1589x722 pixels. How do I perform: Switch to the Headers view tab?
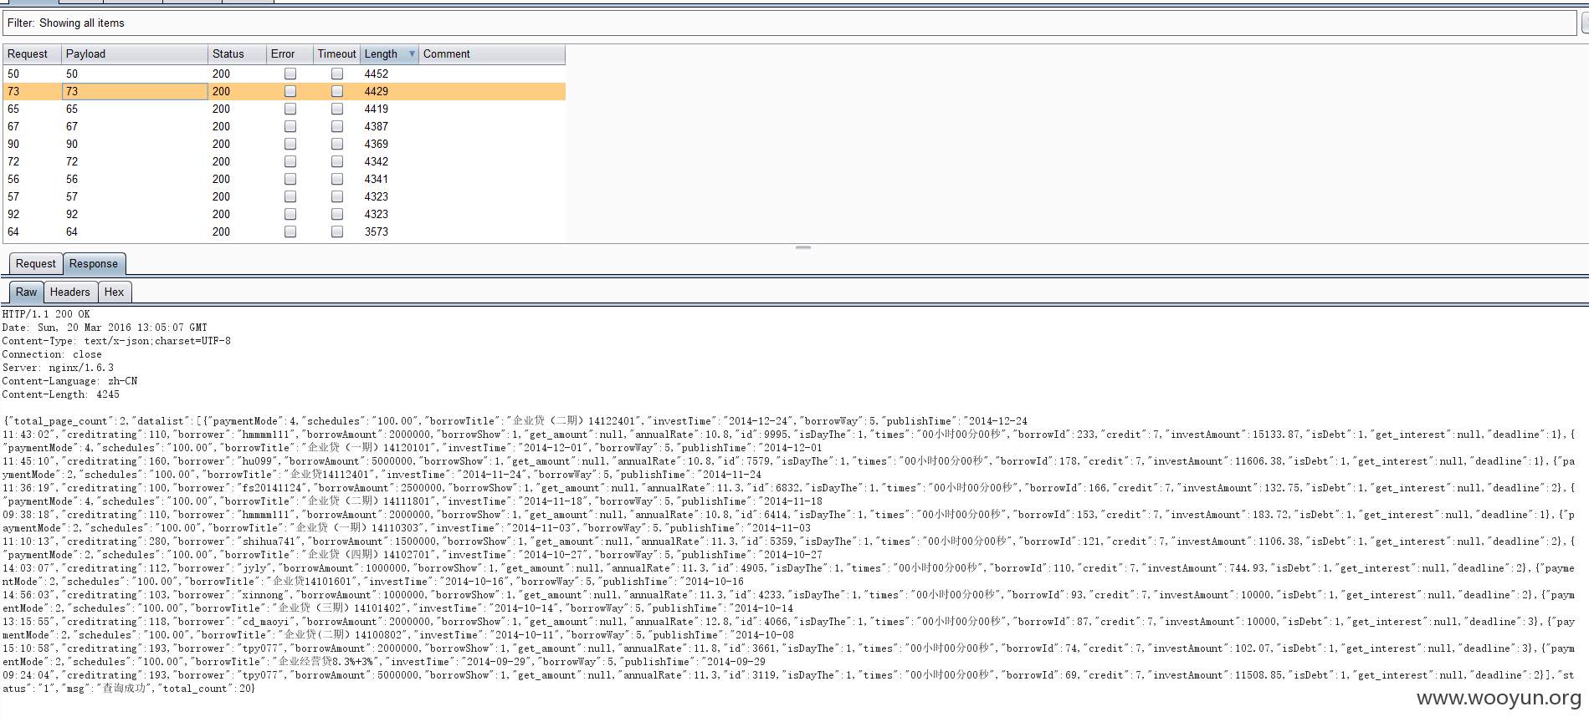[70, 292]
